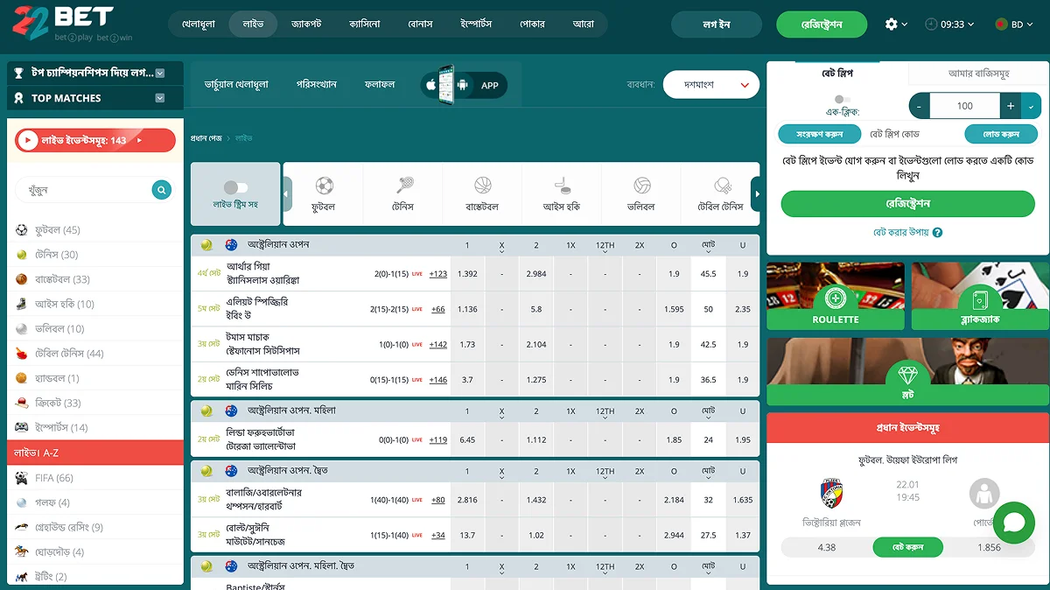Open the Basketball category from the sidebar
This screenshot has width=1050, height=590.
click(x=52, y=280)
